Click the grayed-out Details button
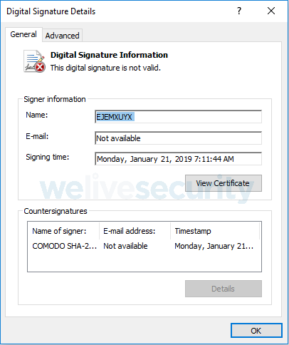The image size is (289, 345). pos(224,289)
